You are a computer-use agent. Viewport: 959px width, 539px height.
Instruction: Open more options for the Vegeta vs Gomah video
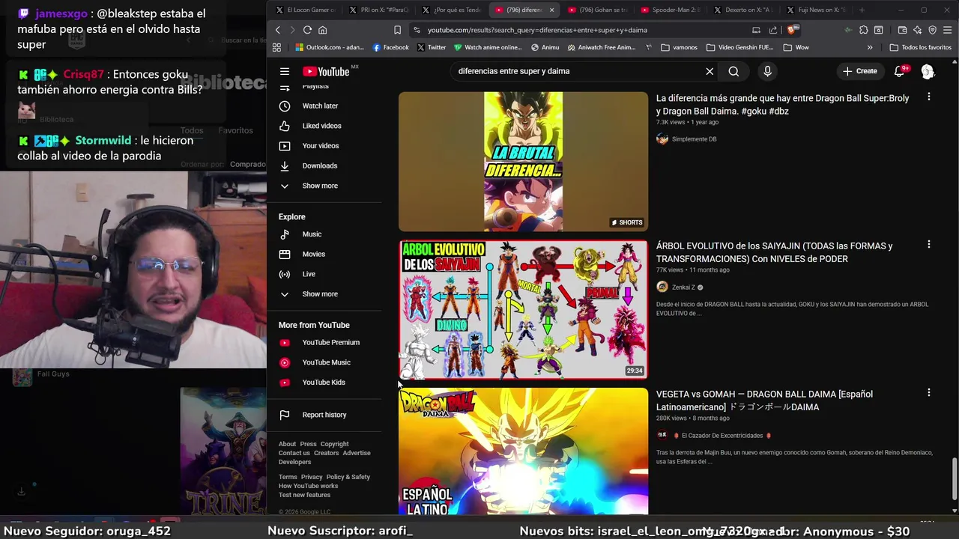(x=928, y=392)
